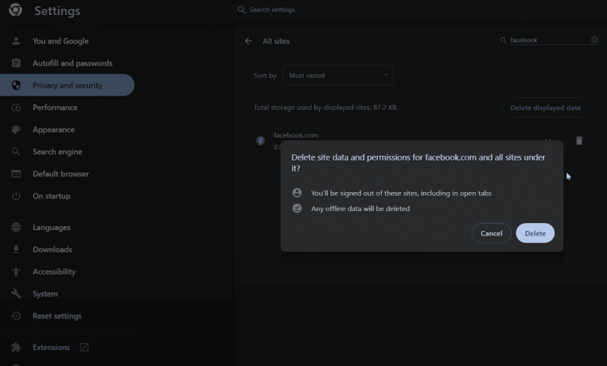
Task: Click the facebook.com site name text
Action: tap(296, 135)
